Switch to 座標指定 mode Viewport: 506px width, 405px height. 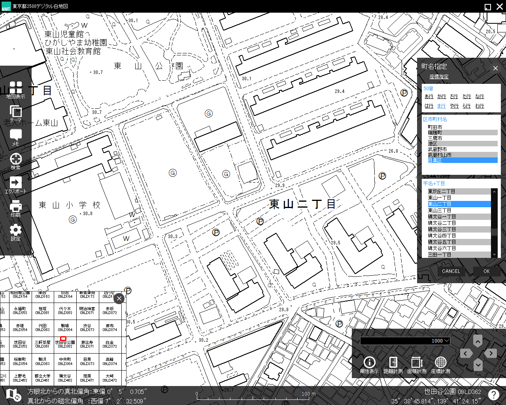439,76
